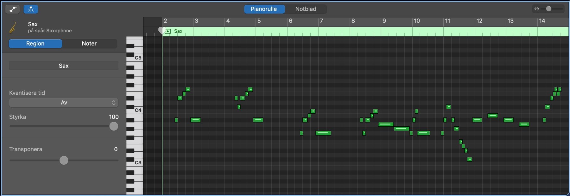Click the Styrka slider knob
The height and width of the screenshot is (196, 570).
click(x=113, y=126)
